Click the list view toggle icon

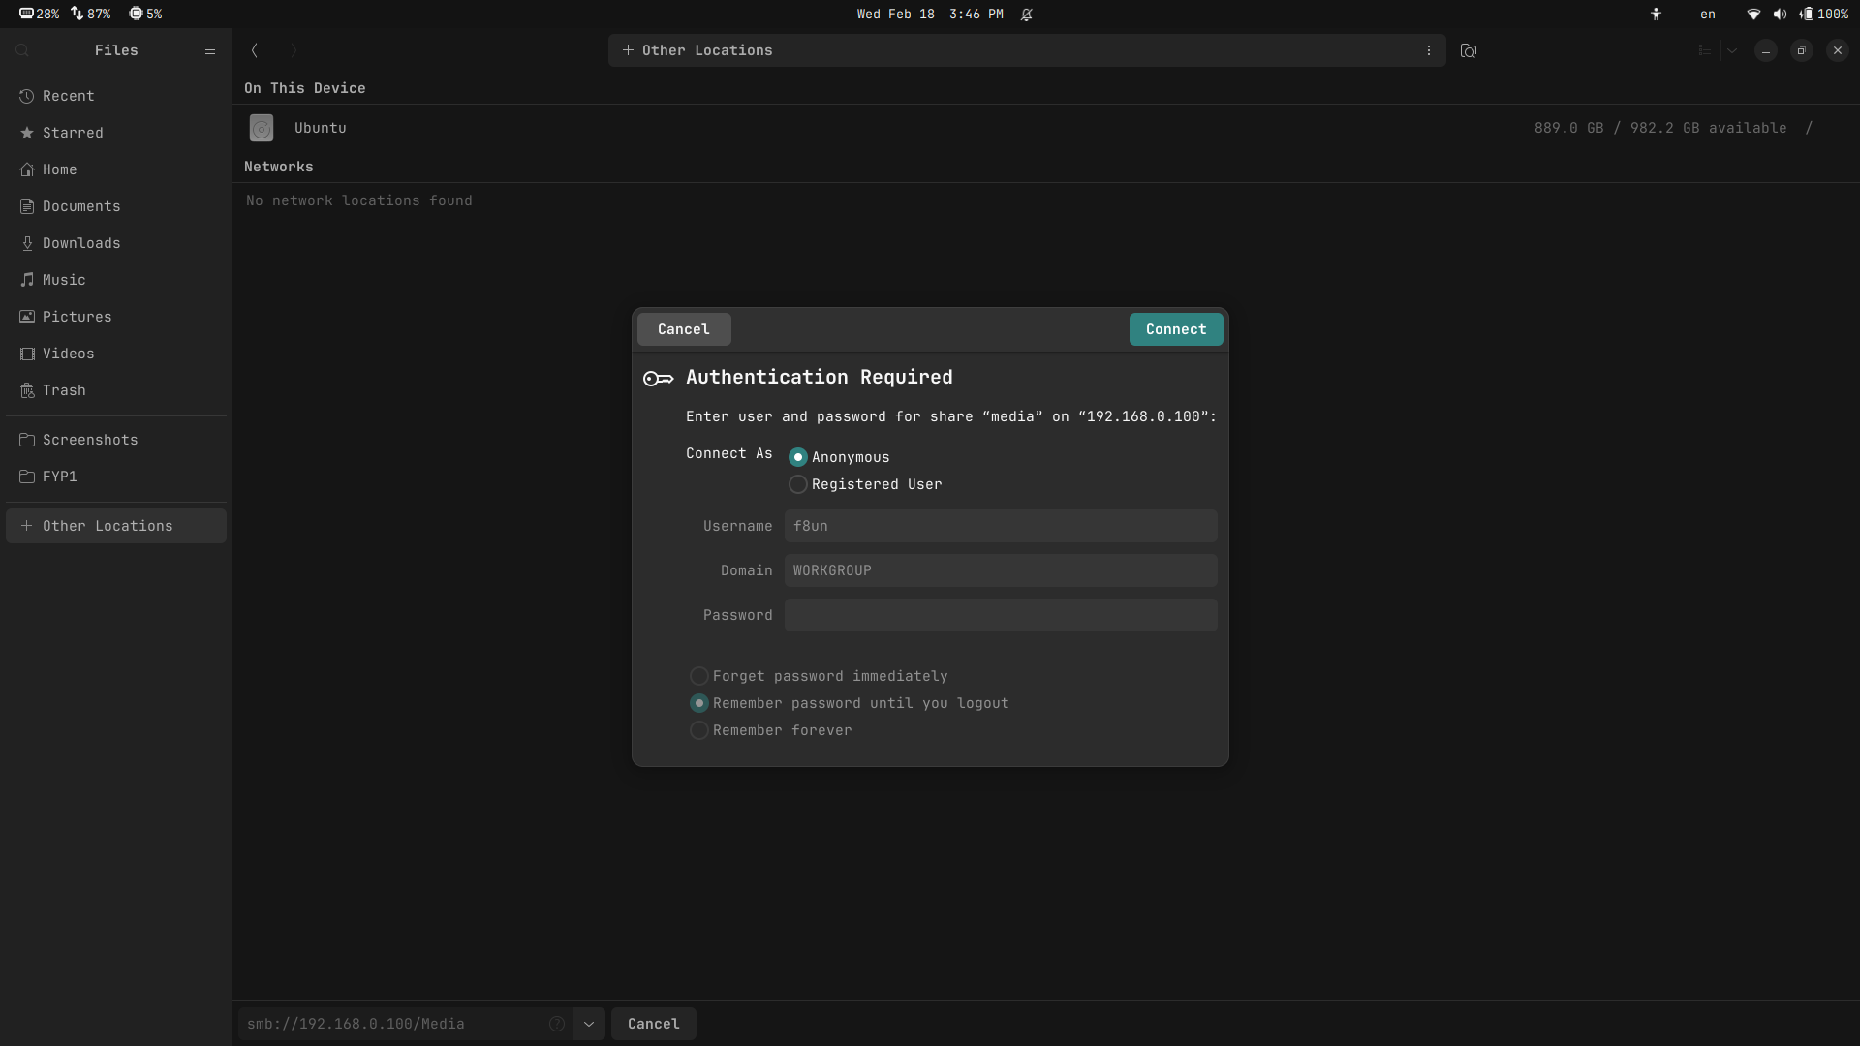pos(1705,50)
